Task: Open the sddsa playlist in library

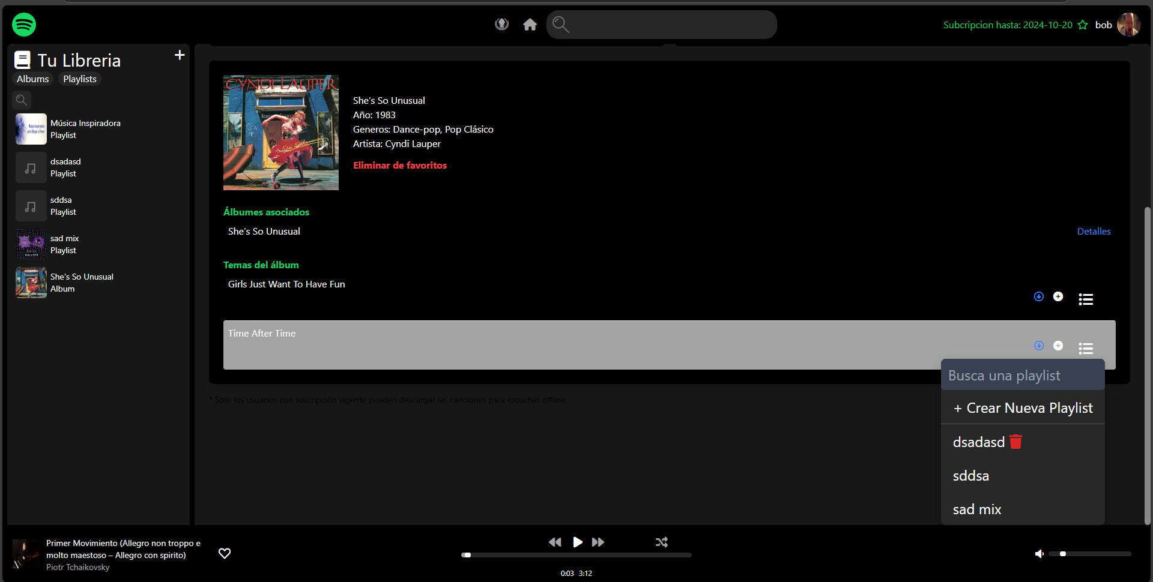Action: [x=98, y=206]
